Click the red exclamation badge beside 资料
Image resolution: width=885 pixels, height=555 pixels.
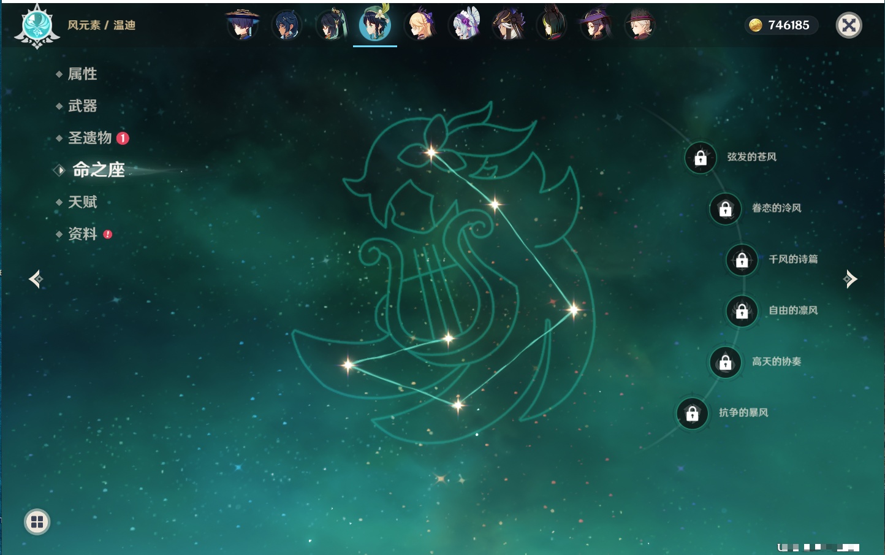pos(108,234)
